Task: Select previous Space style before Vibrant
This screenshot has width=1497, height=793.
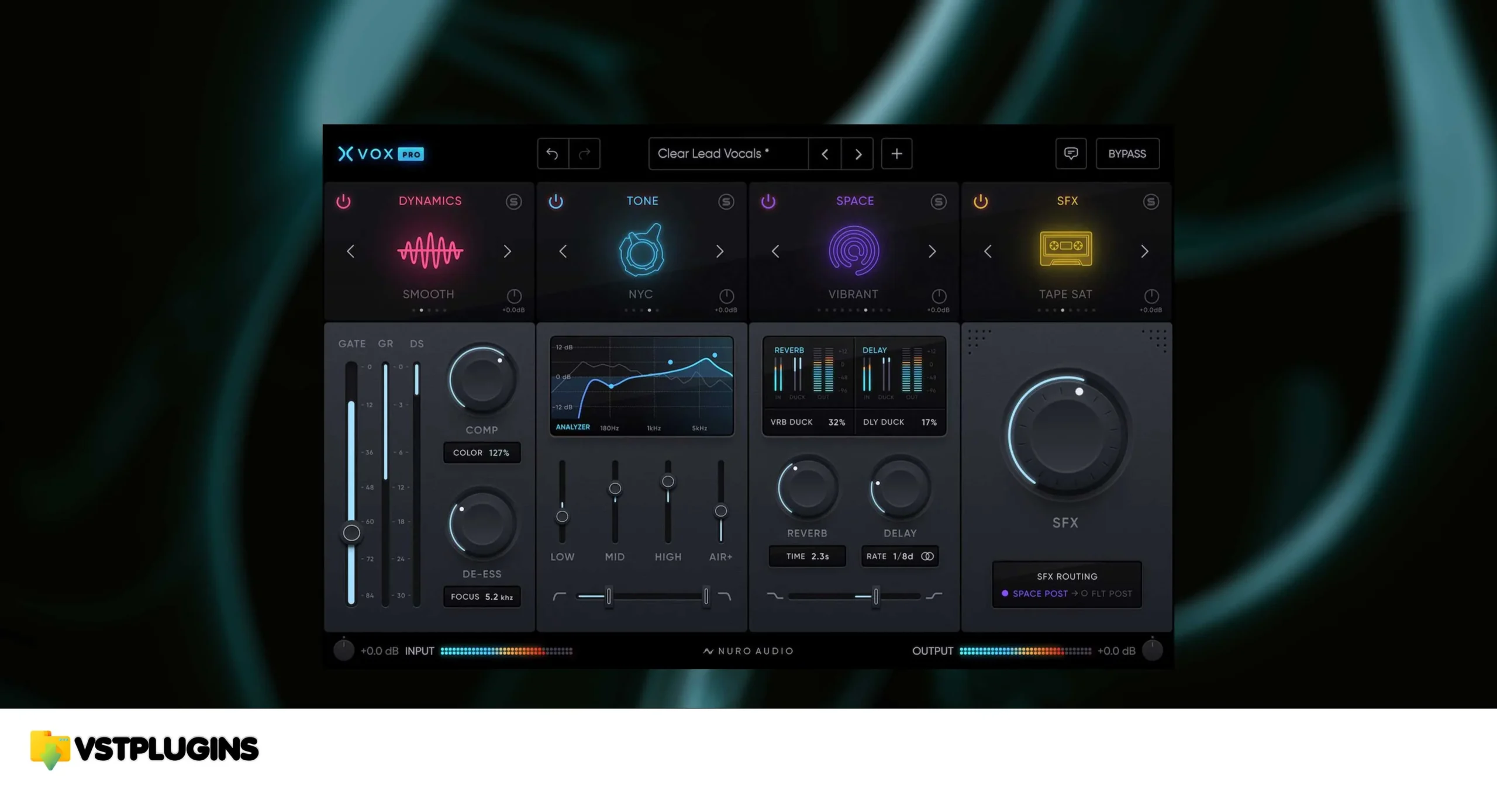Action: (x=775, y=251)
